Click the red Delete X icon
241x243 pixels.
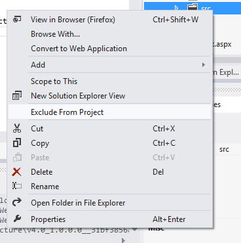(x=17, y=172)
